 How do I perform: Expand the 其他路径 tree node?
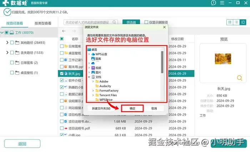7,43
